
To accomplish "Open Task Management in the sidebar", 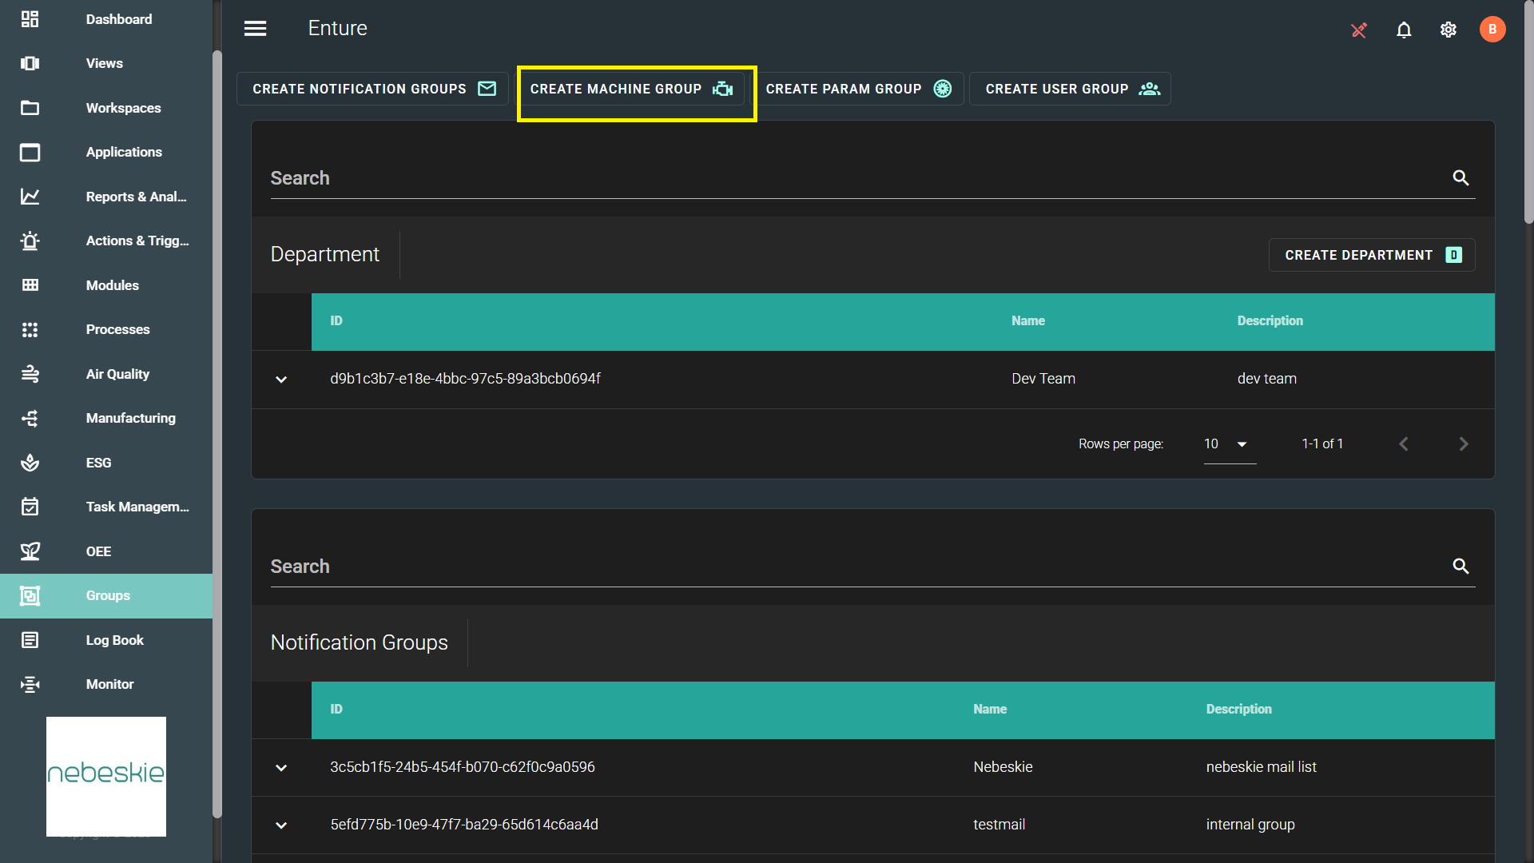I will (137, 507).
